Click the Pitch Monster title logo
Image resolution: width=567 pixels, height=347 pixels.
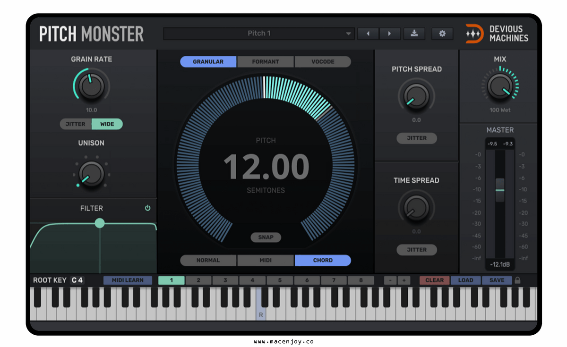tap(92, 34)
